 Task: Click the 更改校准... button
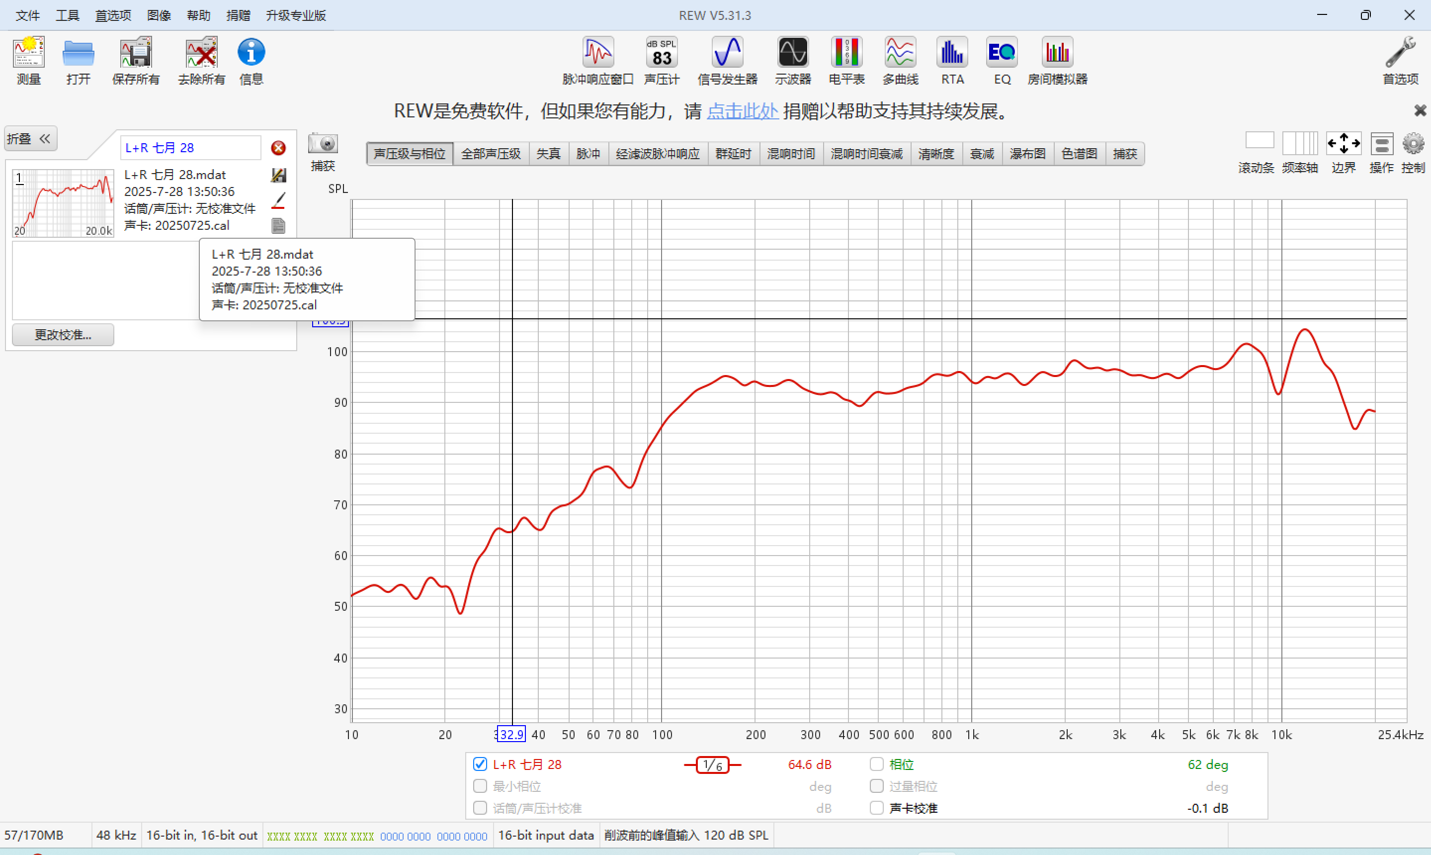(x=63, y=335)
